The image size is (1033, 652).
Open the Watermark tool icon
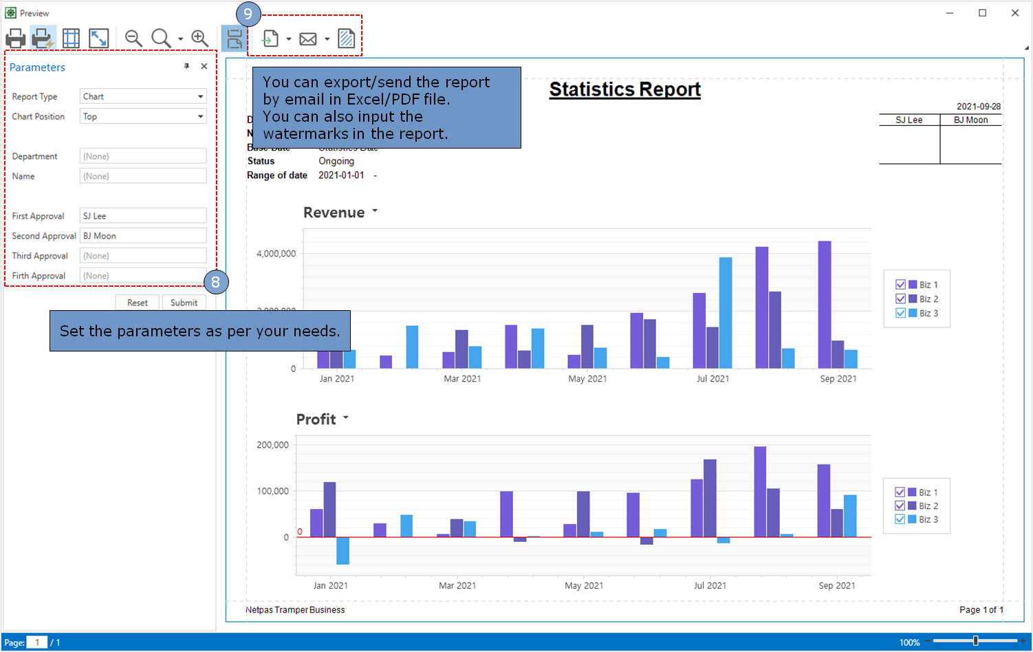347,39
